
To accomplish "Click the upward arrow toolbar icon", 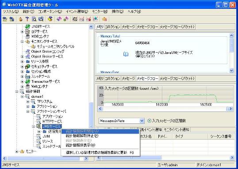I will pos(27,19).
